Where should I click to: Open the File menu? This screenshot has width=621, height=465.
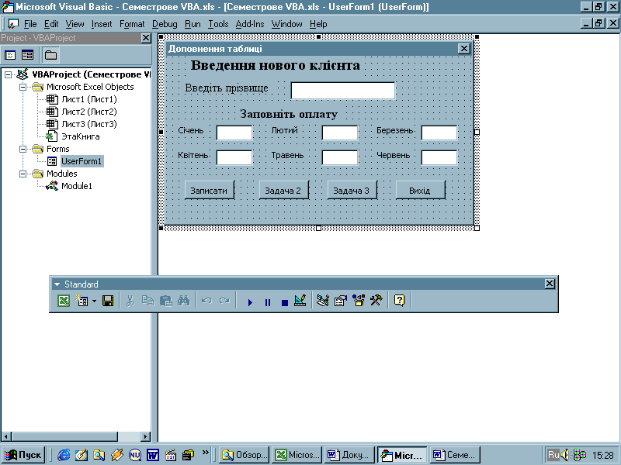[30, 24]
